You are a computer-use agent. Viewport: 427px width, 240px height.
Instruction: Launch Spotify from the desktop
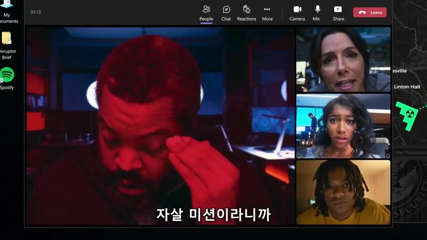[7, 79]
